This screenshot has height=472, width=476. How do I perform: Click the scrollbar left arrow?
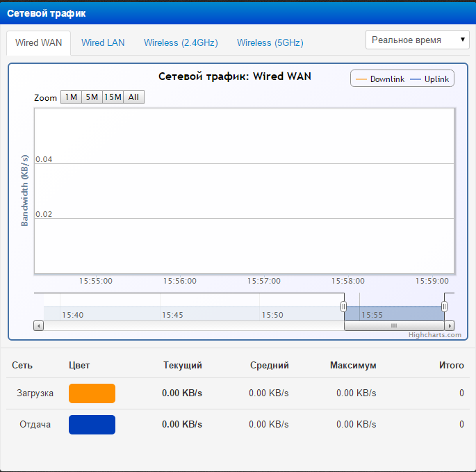(x=39, y=325)
